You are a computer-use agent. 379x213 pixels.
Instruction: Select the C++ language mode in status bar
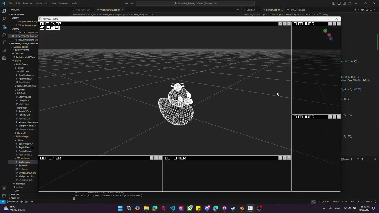click(361, 202)
